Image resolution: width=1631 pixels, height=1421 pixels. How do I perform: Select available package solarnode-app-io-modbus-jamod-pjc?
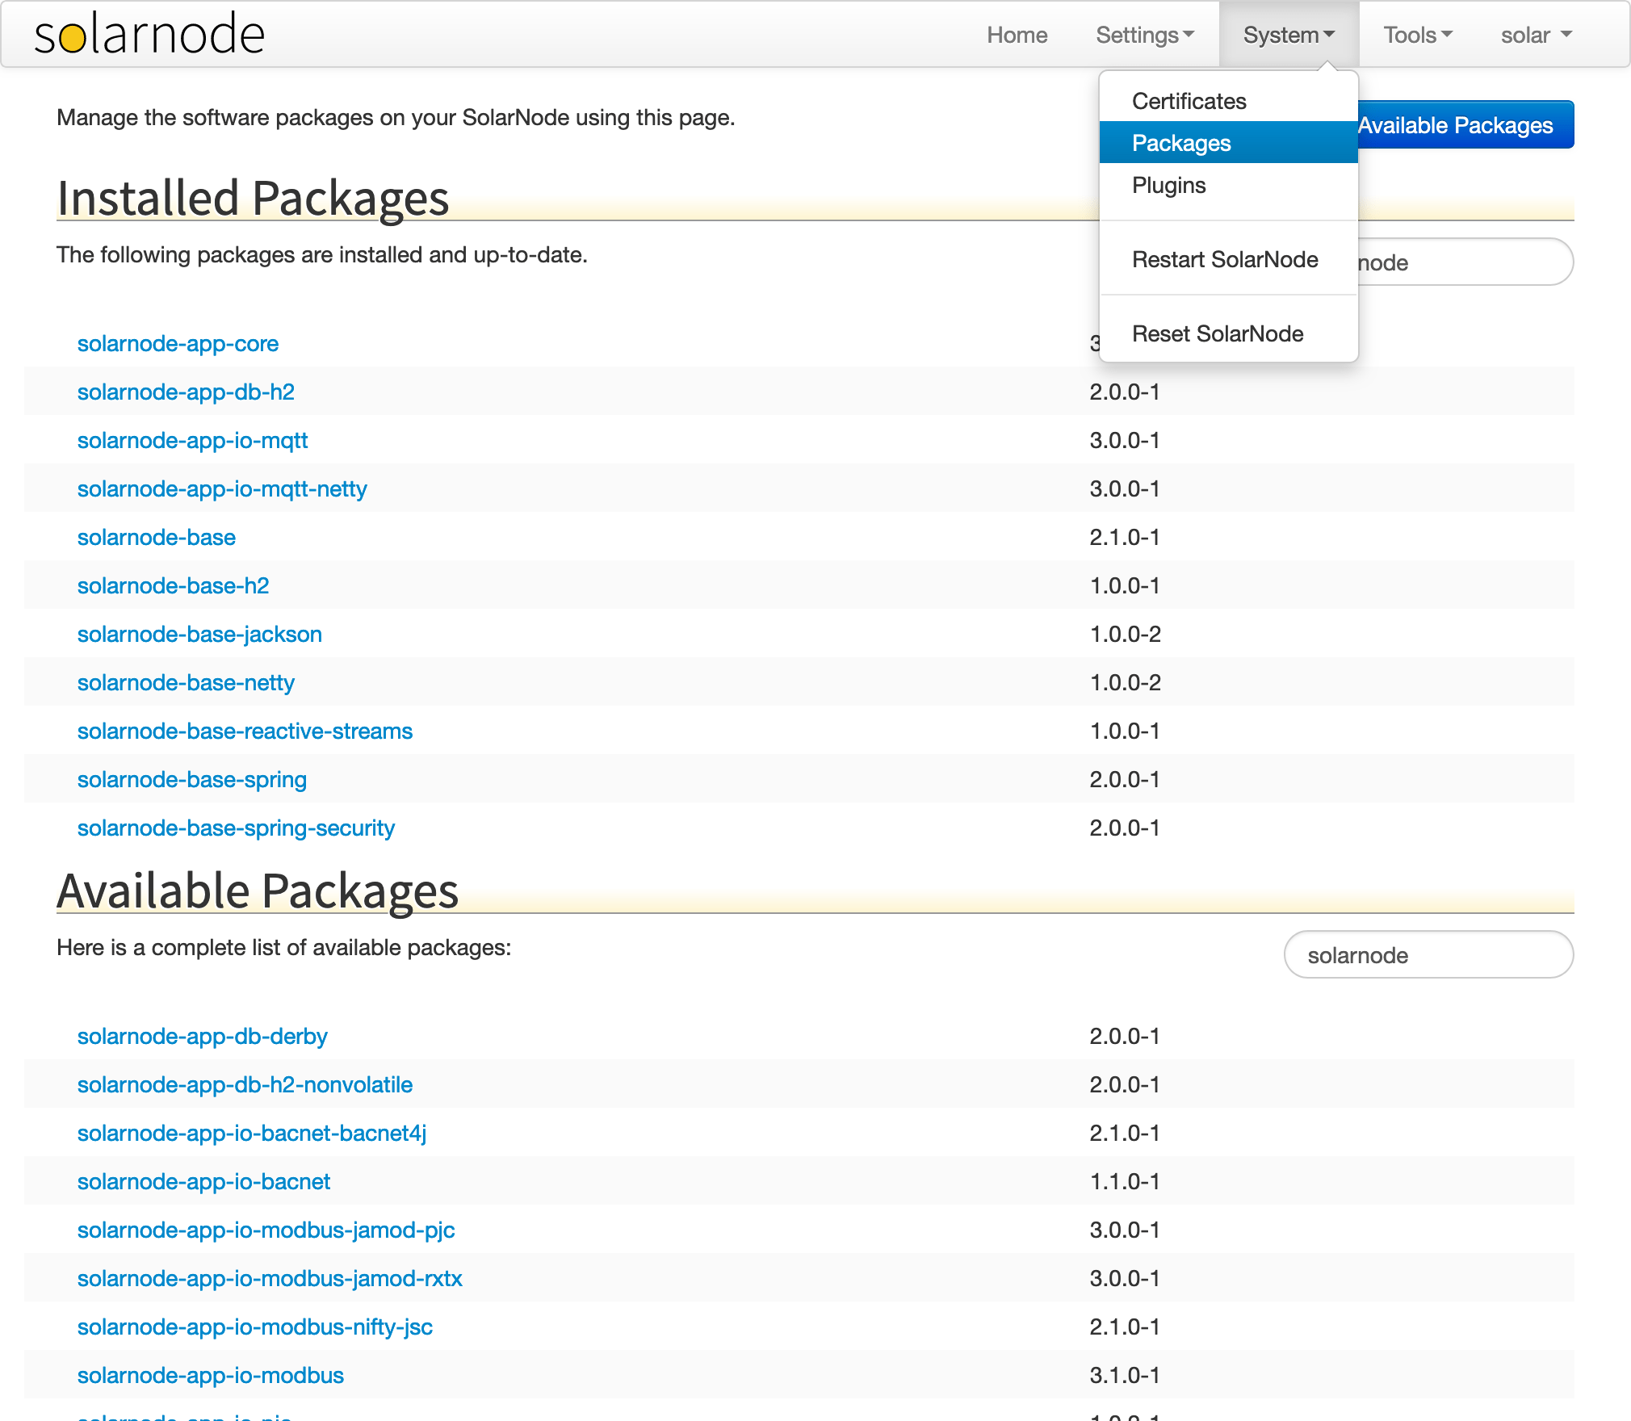point(266,1230)
